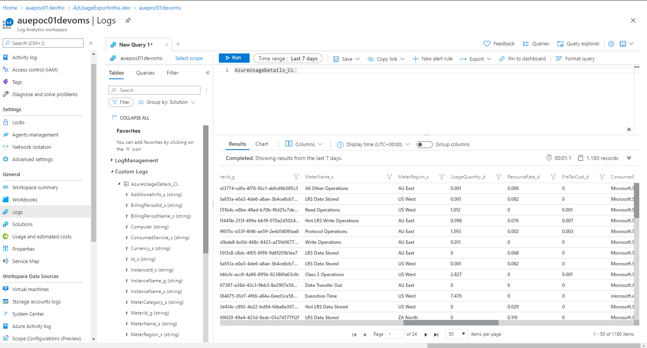Click the Filter pill button
Screen dimensions: 647x348
point(121,102)
